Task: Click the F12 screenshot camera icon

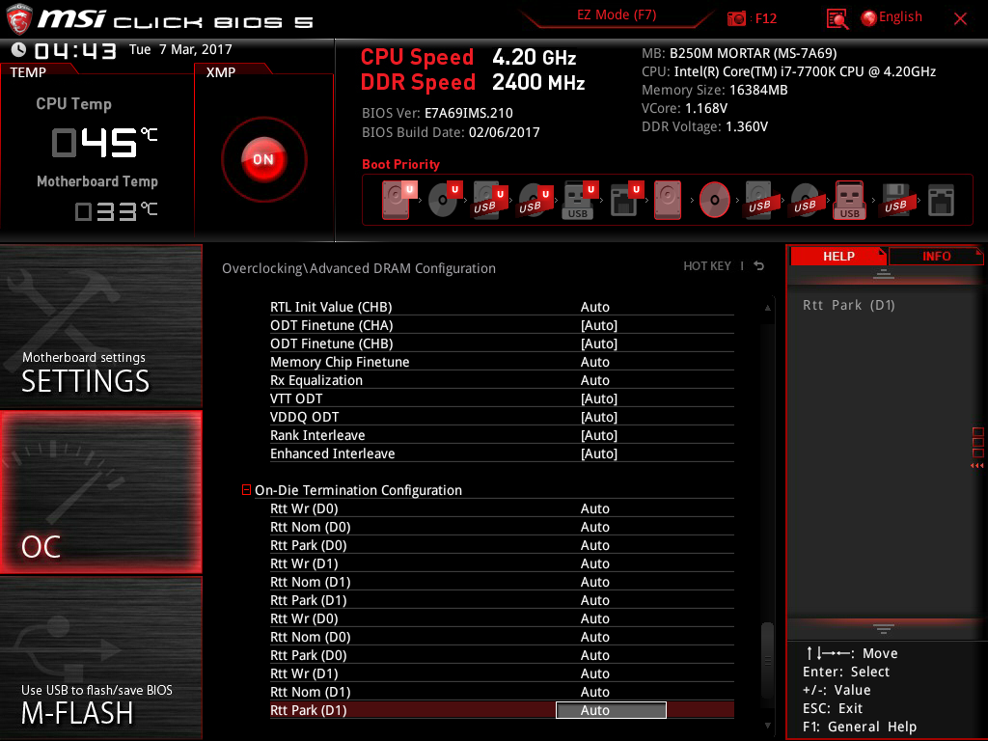Action: coord(737,18)
